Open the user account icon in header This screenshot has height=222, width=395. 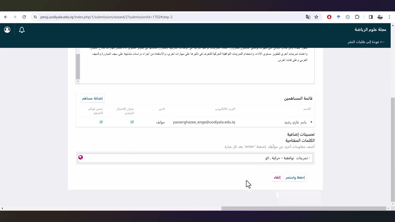click(x=7, y=30)
